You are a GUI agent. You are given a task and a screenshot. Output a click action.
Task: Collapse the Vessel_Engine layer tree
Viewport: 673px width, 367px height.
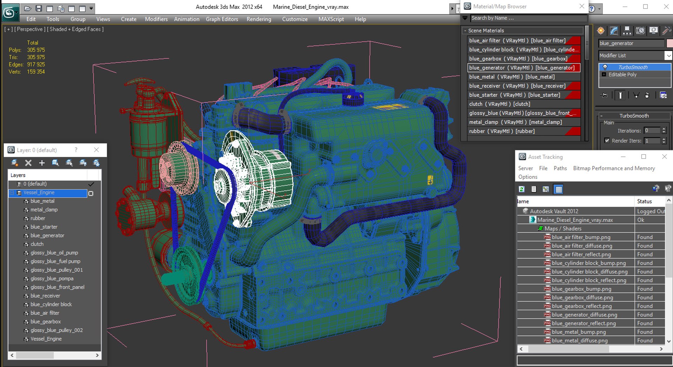coord(12,193)
